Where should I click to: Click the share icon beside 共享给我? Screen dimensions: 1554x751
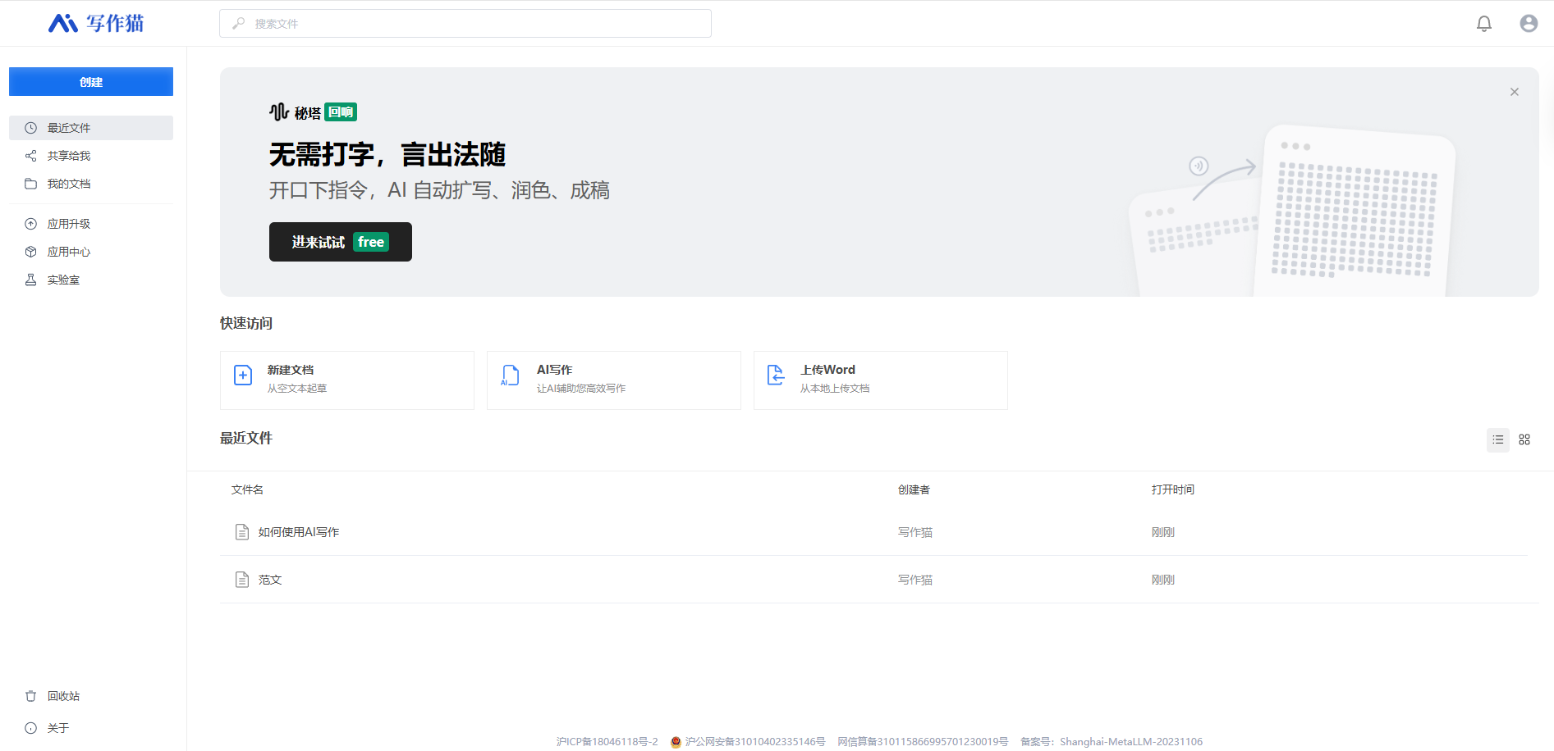(31, 156)
